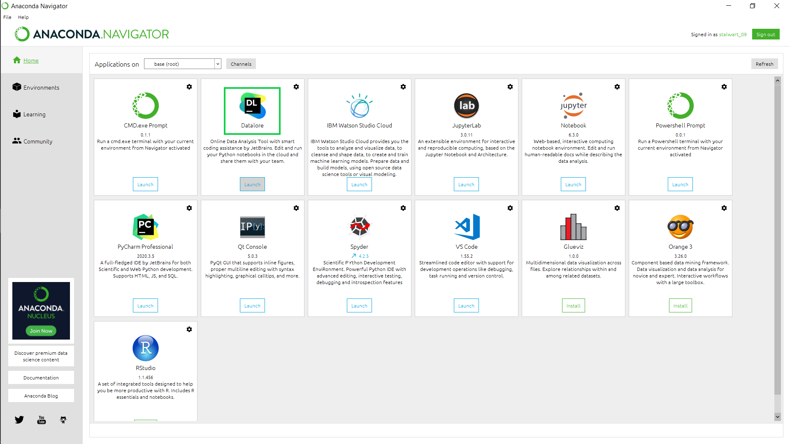Open the File menu
This screenshot has width=790, height=444.
pos(7,17)
